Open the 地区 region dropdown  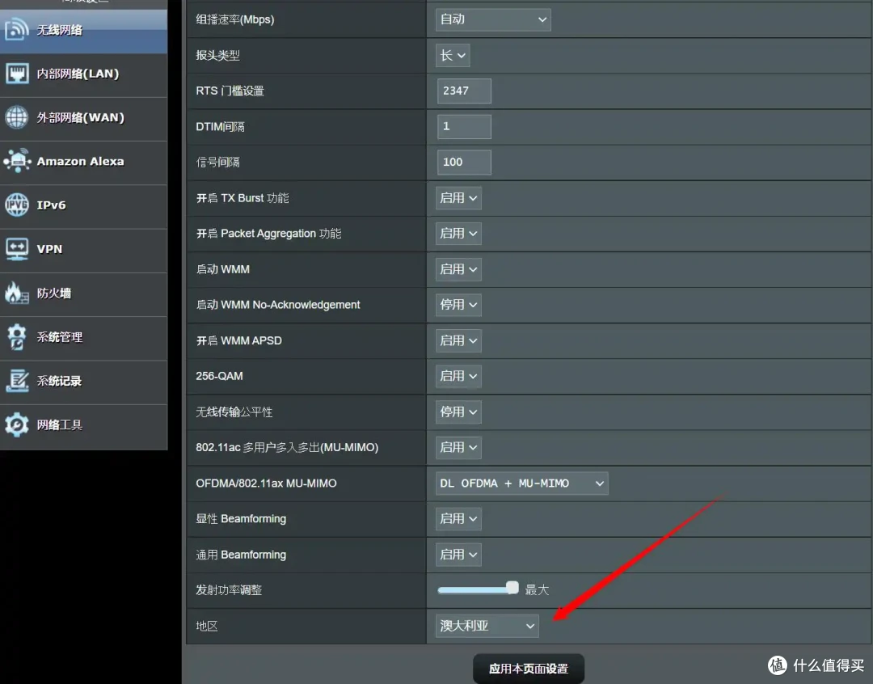click(x=487, y=626)
